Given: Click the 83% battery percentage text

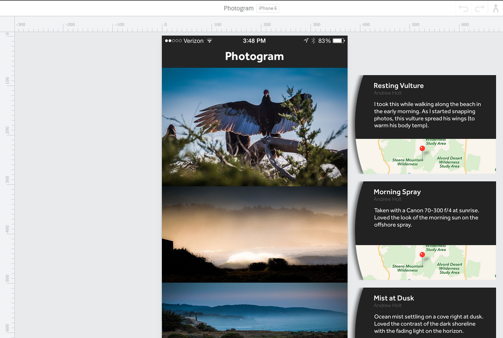Looking at the screenshot, I should (324, 41).
